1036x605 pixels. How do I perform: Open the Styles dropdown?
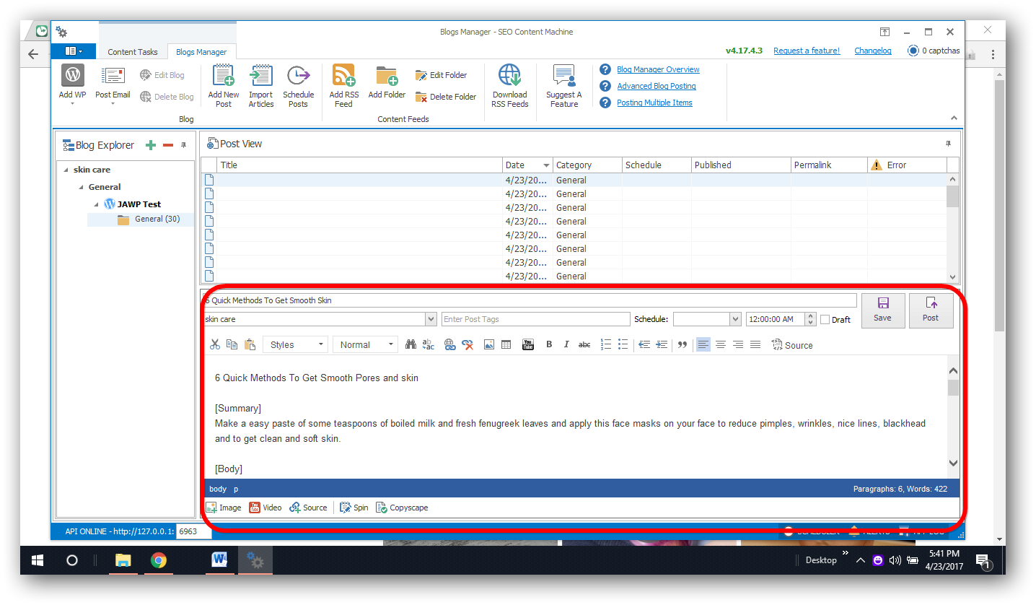click(295, 345)
